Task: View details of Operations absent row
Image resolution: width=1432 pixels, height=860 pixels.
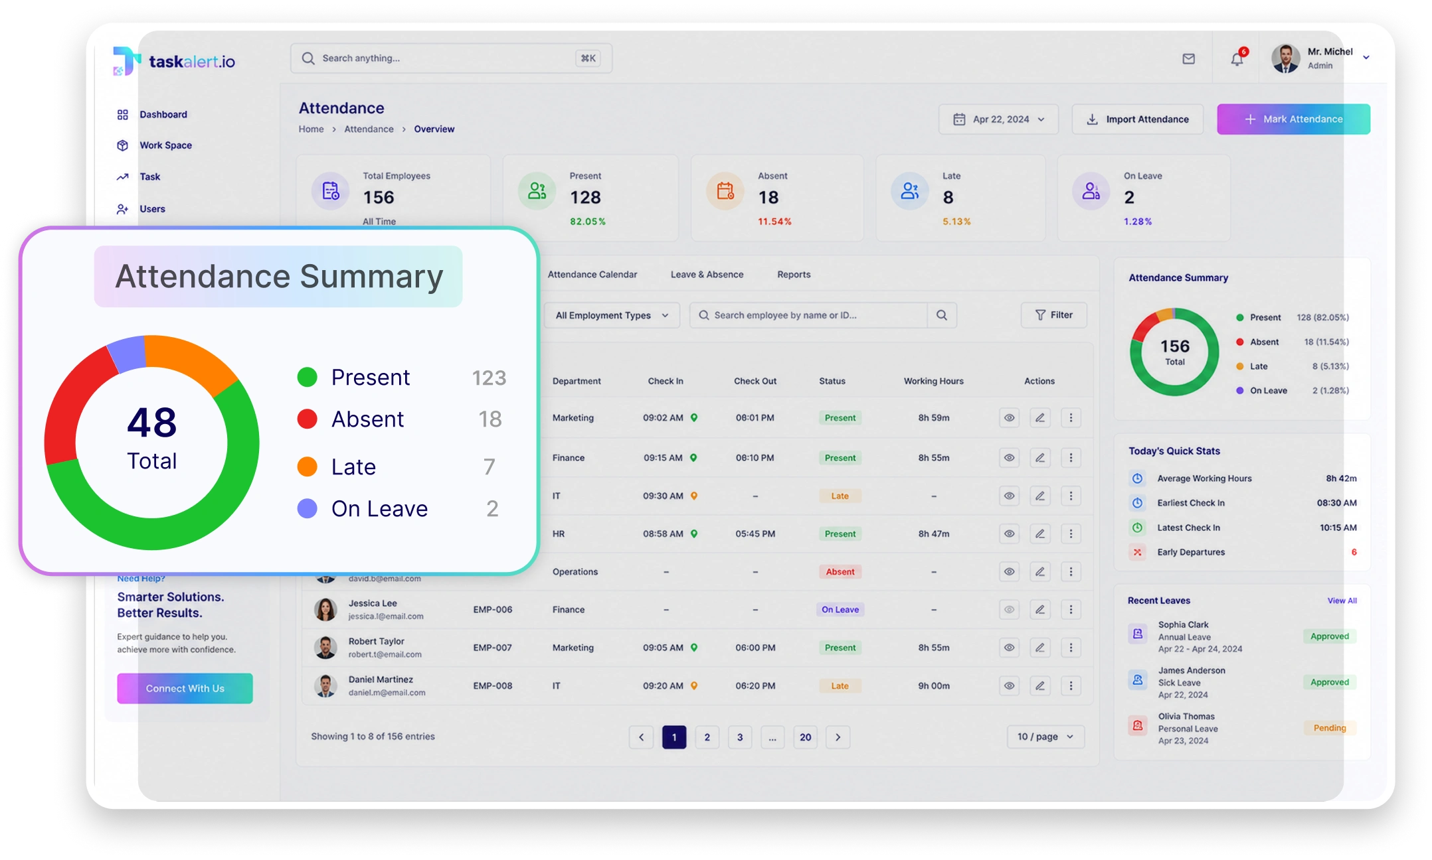Action: 1009,571
